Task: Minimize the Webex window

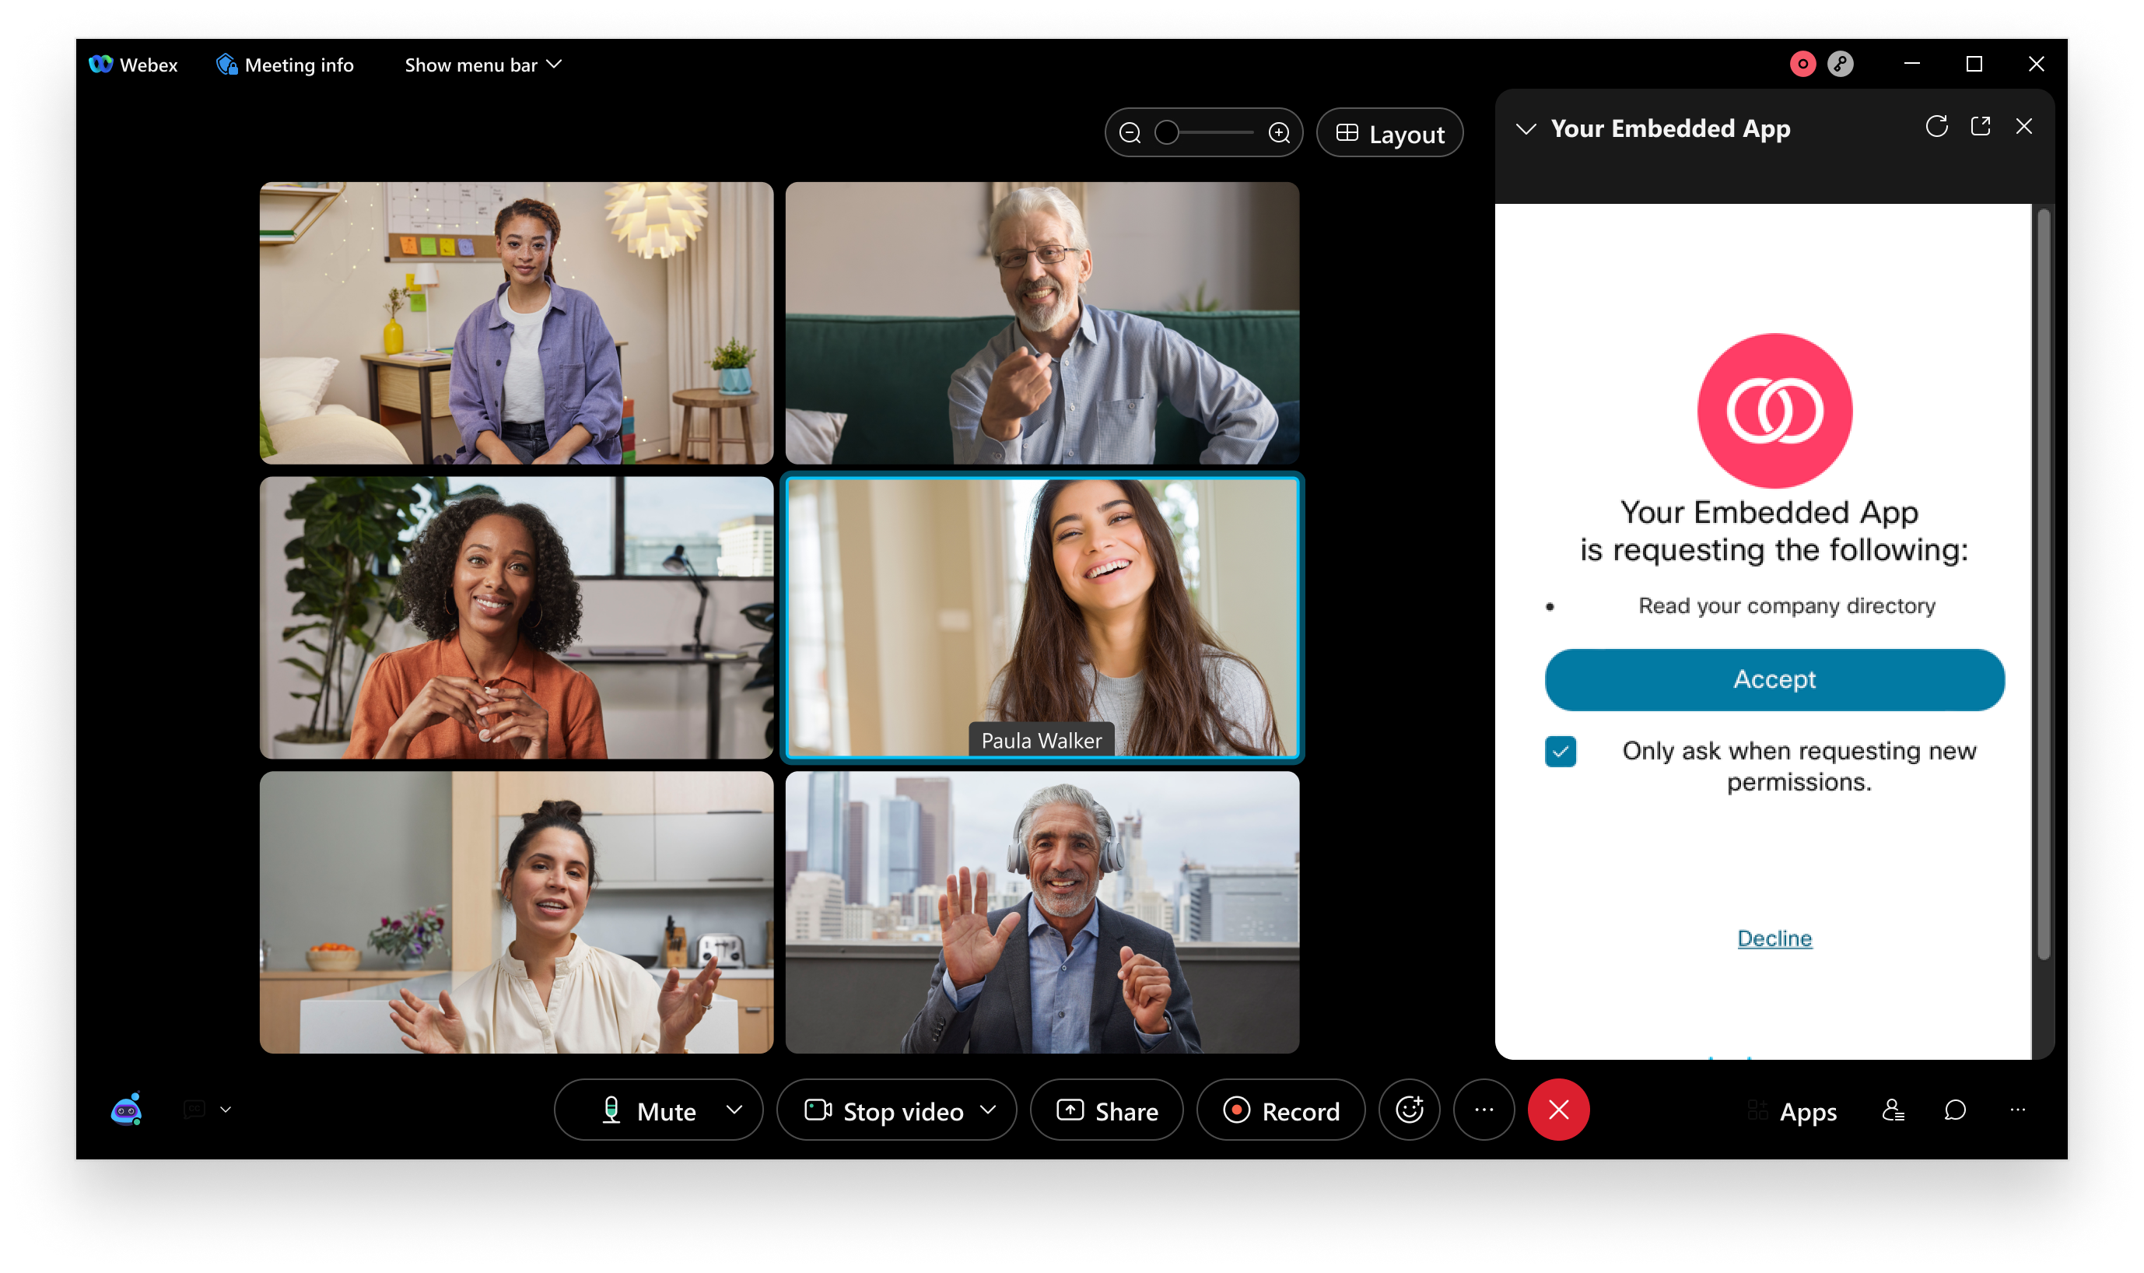Action: [x=1911, y=64]
